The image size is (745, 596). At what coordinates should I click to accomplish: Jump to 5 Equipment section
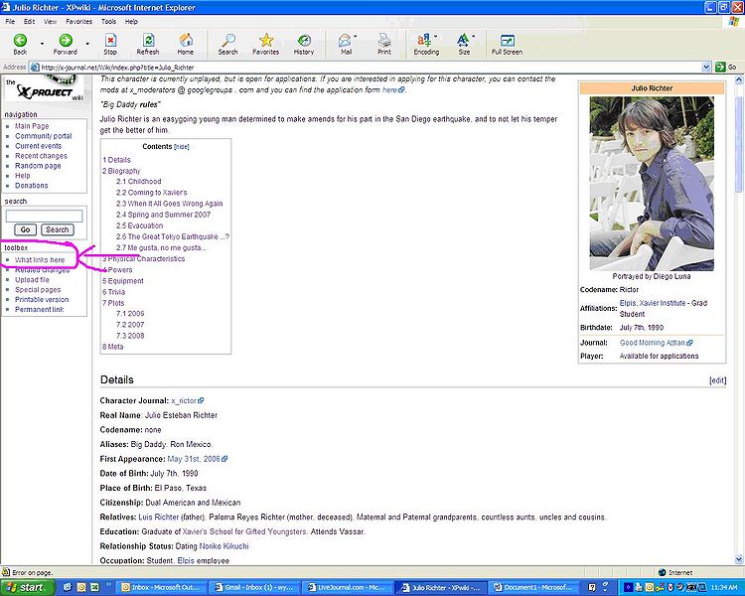[123, 281]
